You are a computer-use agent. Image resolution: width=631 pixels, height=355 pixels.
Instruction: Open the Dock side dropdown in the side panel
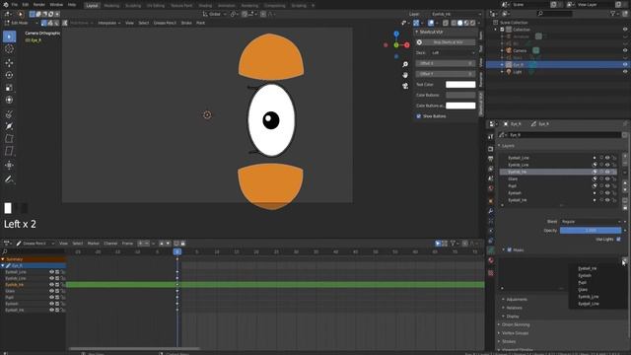[453, 52]
